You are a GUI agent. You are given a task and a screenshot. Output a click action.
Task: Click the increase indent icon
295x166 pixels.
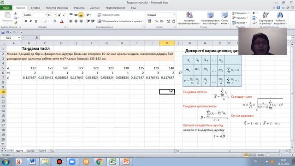pyautogui.click(x=93, y=21)
